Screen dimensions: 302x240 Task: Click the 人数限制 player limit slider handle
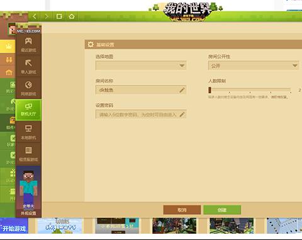click(x=210, y=90)
